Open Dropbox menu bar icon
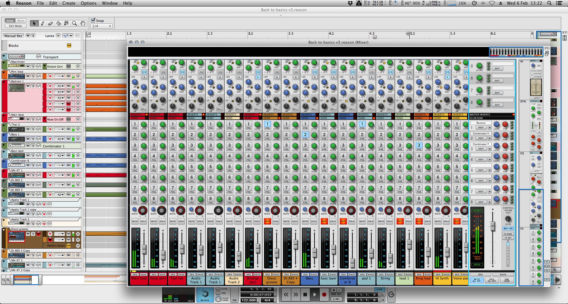 pos(350,3)
